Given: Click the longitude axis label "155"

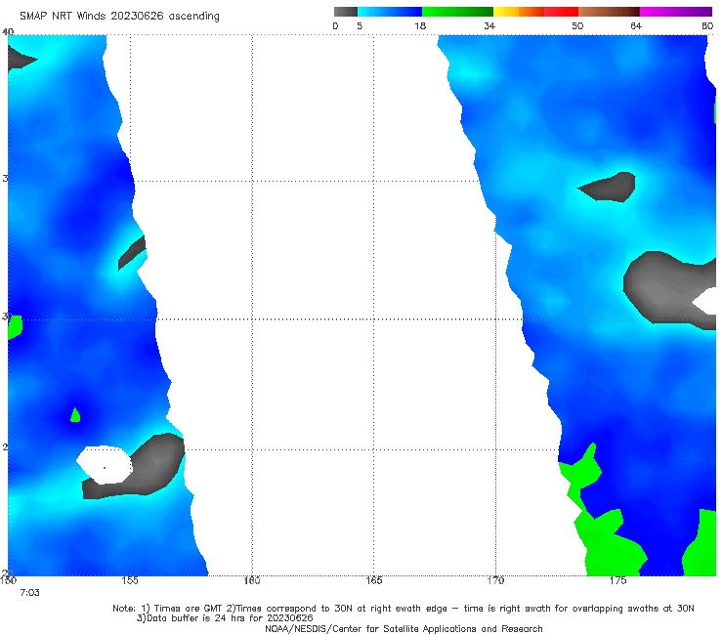Looking at the screenshot, I should click(x=130, y=580).
